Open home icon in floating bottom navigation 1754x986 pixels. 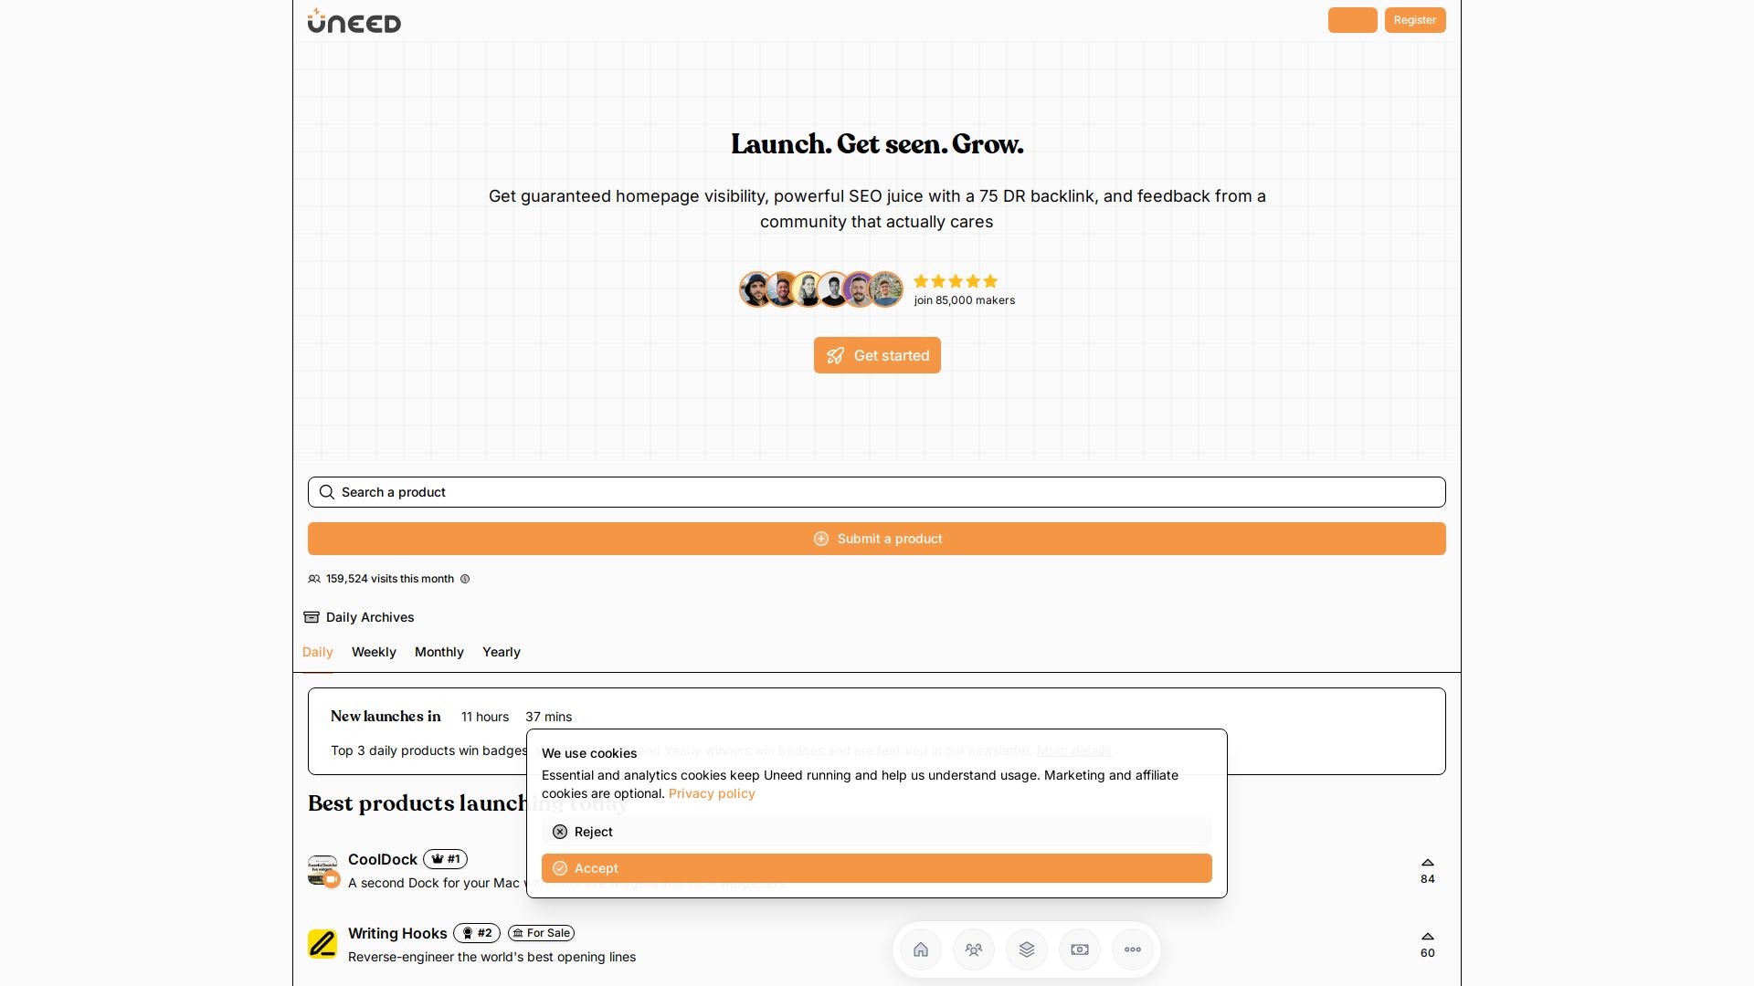[x=921, y=949]
